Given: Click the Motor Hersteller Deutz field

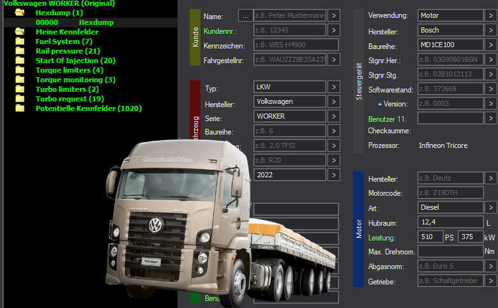Looking at the screenshot, I should point(451,178).
